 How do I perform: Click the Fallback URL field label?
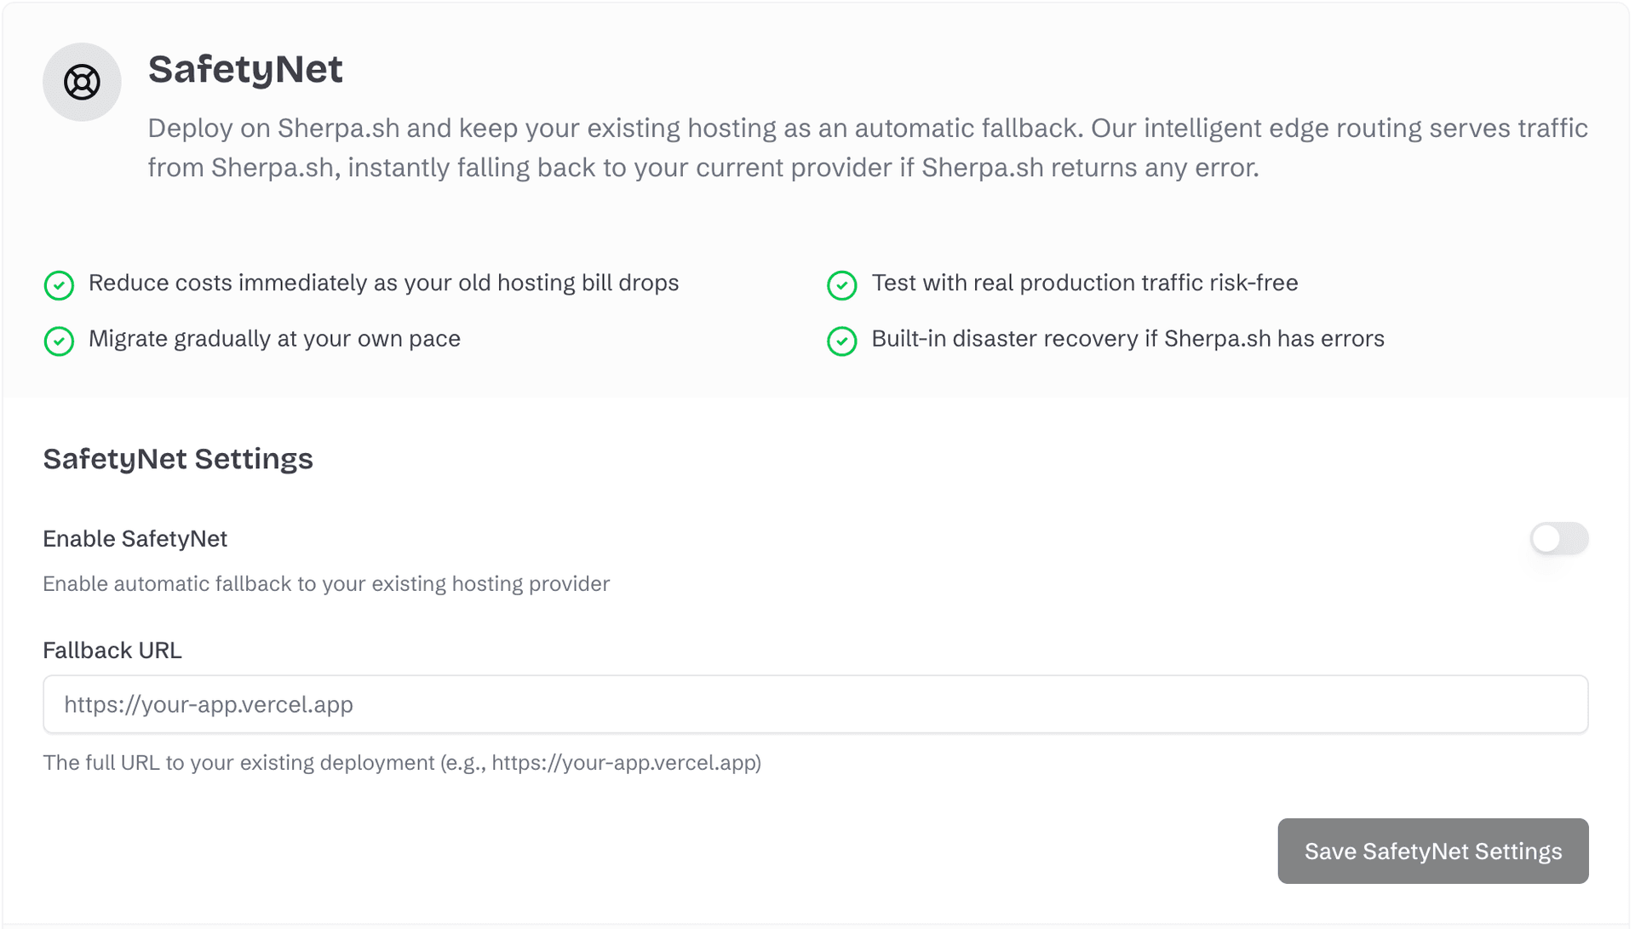[112, 650]
